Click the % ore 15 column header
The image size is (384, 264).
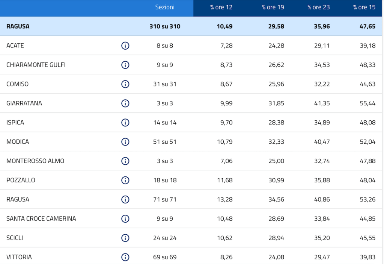click(364, 8)
